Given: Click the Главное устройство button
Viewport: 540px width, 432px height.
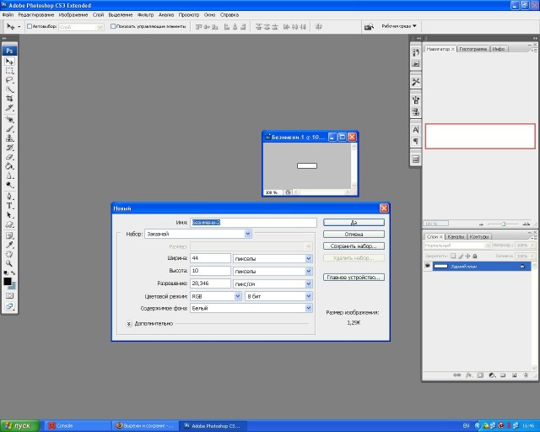Looking at the screenshot, I should (354, 278).
